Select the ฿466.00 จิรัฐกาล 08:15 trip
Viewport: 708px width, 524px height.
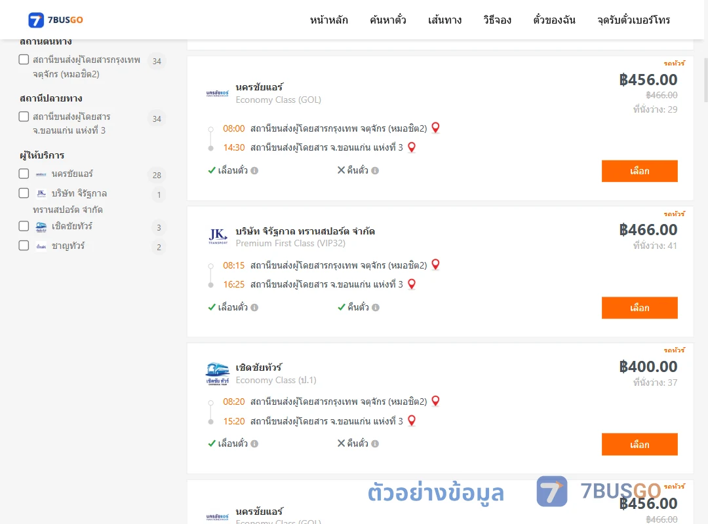point(639,308)
